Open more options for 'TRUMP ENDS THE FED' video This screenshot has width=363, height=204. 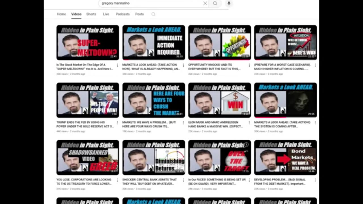point(117,123)
